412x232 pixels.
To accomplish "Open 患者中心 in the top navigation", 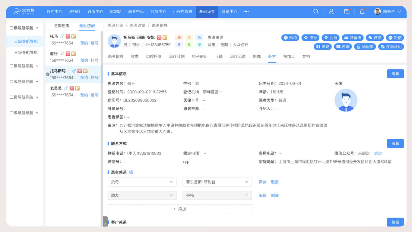I will pyautogui.click(x=136, y=11).
